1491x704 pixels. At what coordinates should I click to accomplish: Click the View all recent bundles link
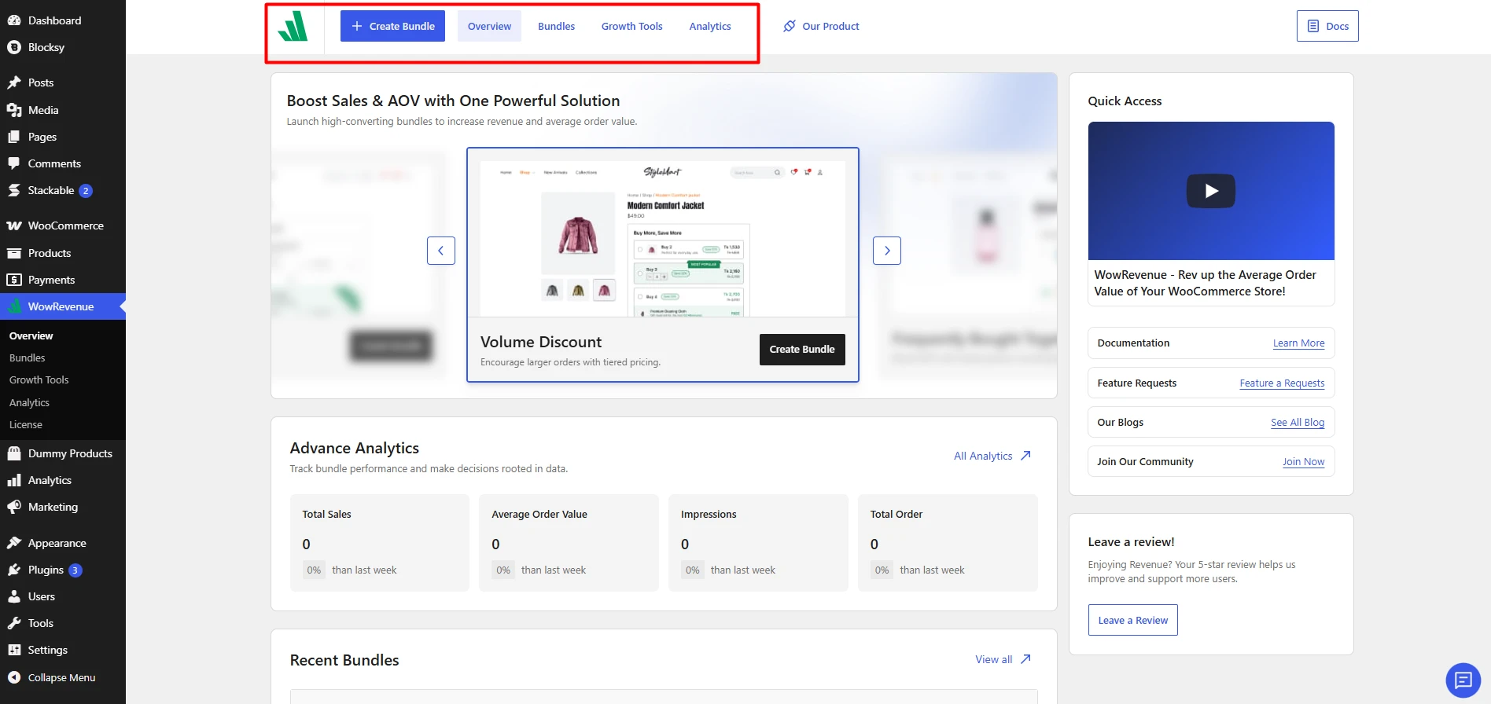pyautogui.click(x=1003, y=659)
